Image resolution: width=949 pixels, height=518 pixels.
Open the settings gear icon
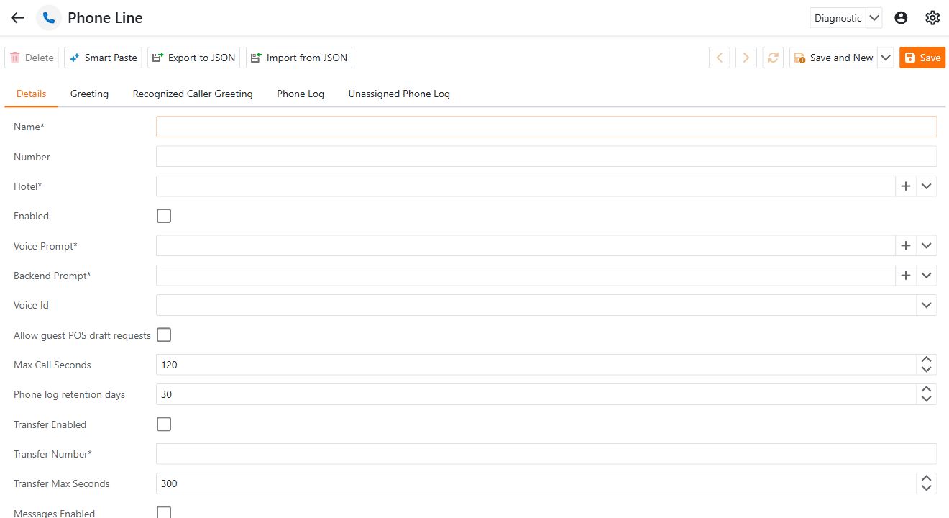tap(932, 18)
